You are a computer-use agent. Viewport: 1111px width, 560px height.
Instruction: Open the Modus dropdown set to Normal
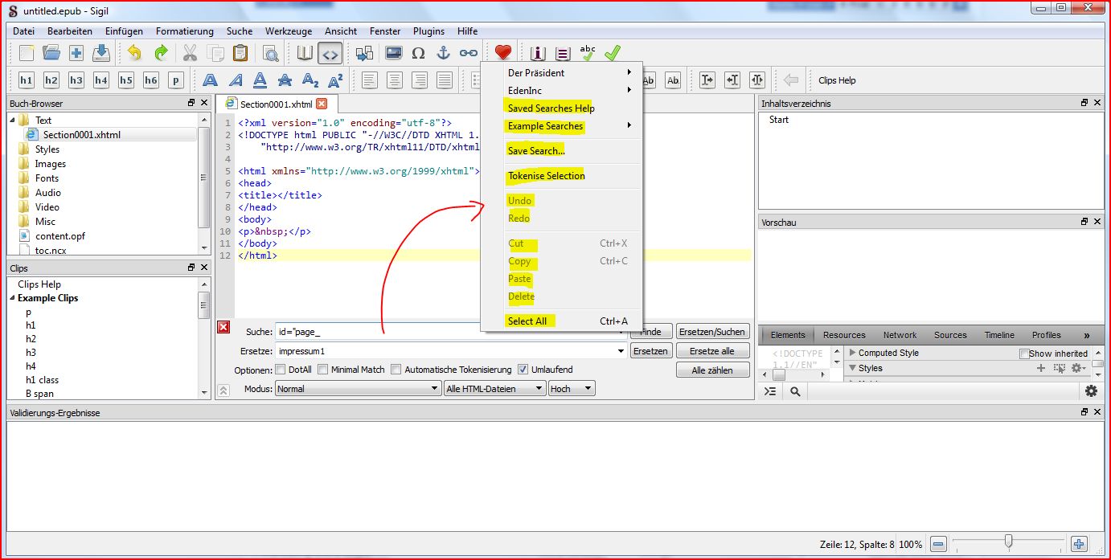358,389
